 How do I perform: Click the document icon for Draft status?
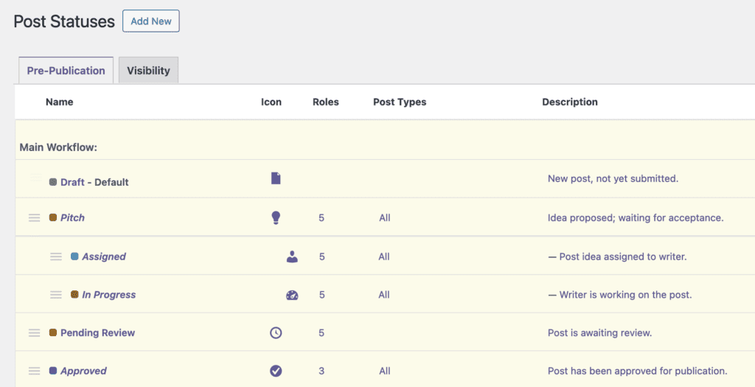[276, 178]
